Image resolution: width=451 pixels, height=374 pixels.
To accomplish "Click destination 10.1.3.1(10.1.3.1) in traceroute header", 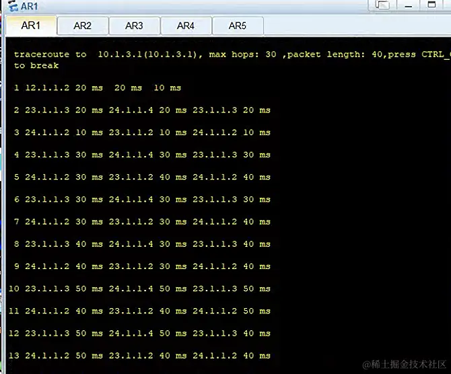I will tap(147, 54).
